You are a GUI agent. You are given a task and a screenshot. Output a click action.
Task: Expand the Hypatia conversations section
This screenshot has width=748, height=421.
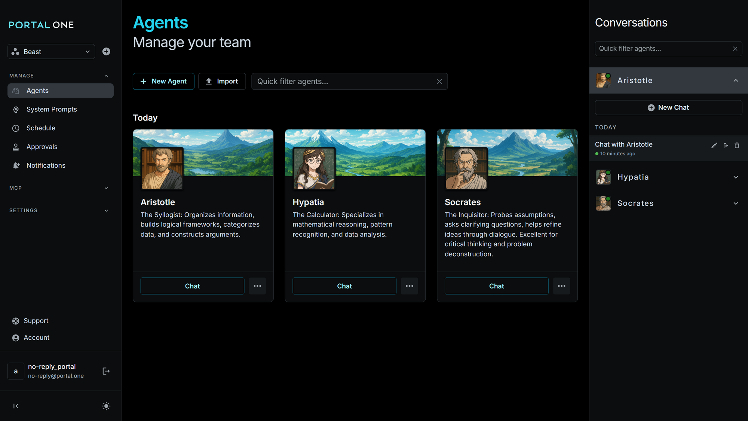click(x=735, y=177)
